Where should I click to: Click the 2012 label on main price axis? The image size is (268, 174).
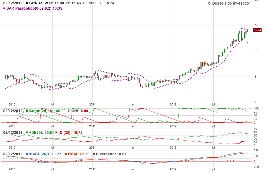pyautogui.click(x=173, y=104)
